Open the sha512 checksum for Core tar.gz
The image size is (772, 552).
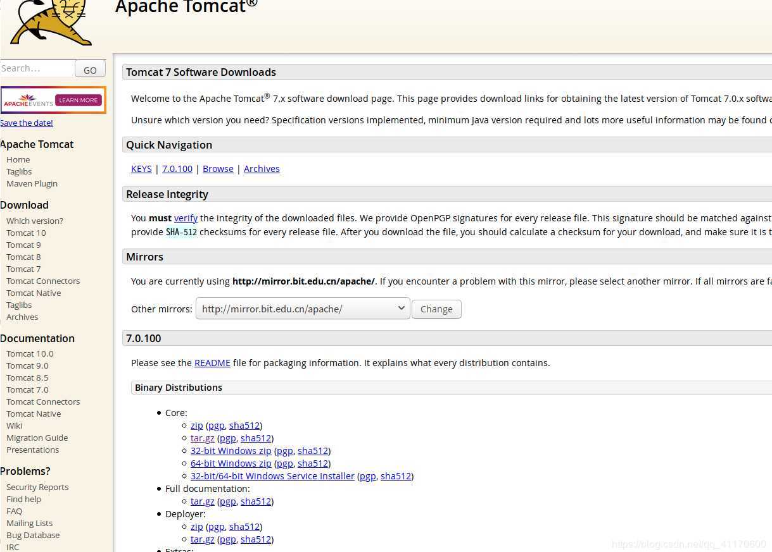pos(256,438)
